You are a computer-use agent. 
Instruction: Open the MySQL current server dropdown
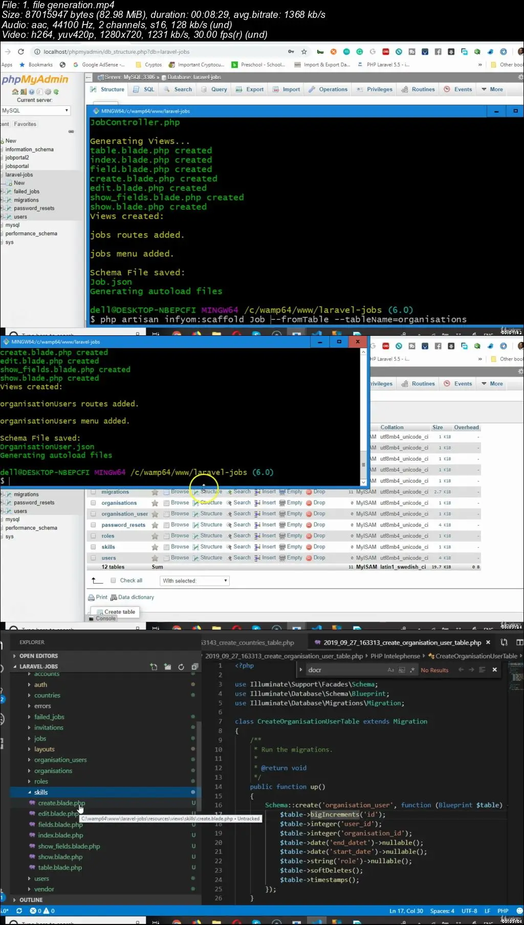pos(35,111)
